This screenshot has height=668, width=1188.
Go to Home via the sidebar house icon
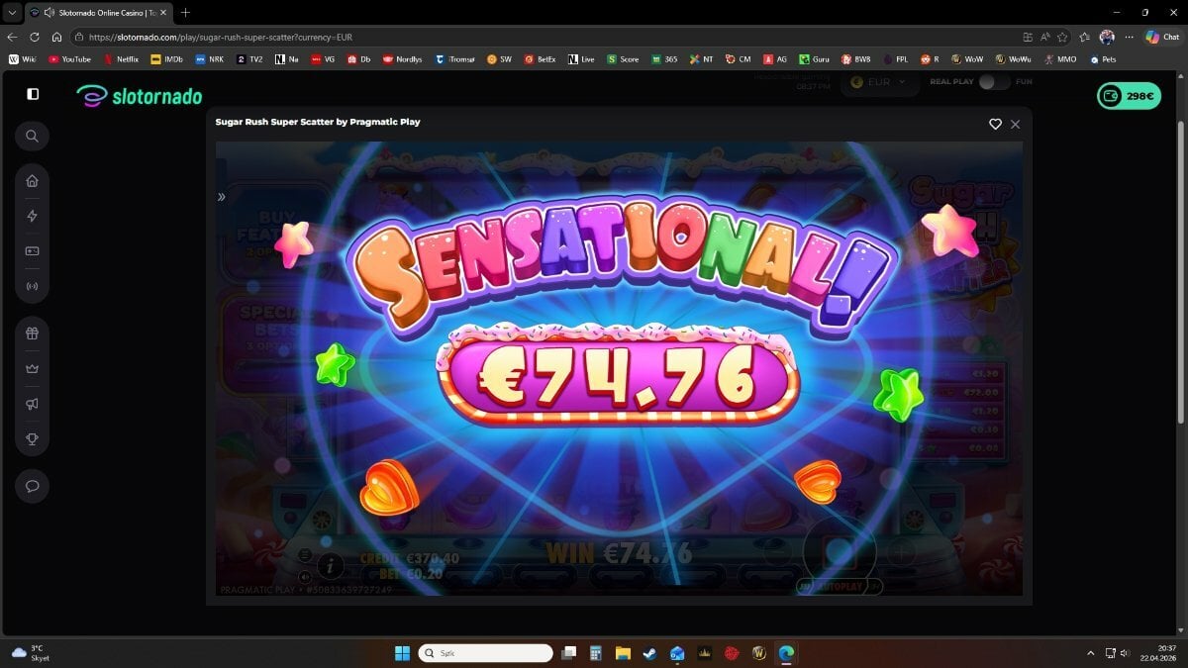[33, 181]
